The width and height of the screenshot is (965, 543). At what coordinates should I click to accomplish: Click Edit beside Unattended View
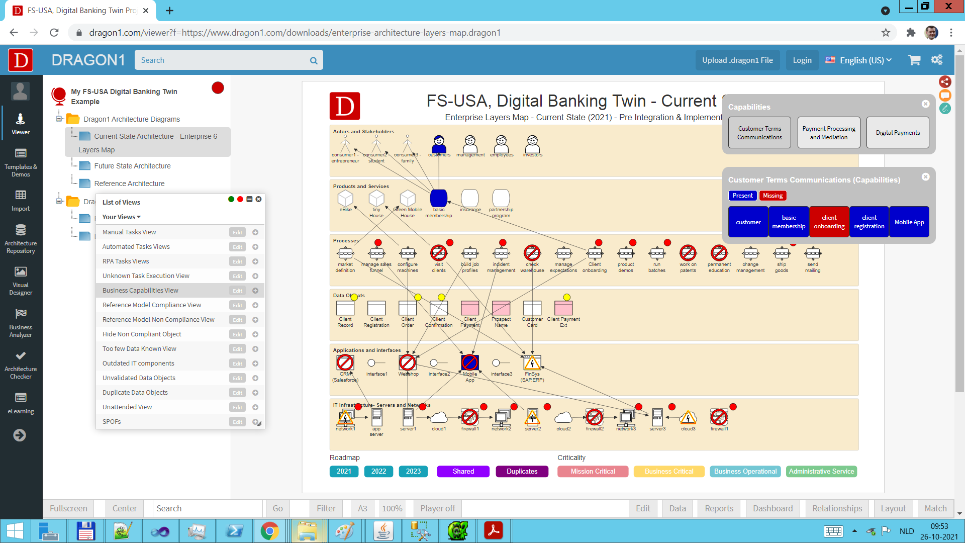(238, 407)
